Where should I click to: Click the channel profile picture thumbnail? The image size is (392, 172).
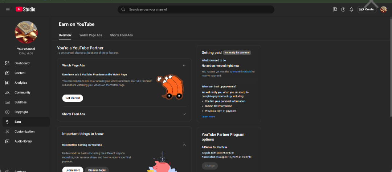pyautogui.click(x=26, y=32)
